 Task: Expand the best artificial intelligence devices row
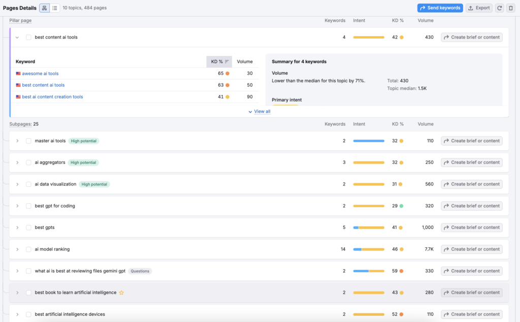click(x=17, y=314)
